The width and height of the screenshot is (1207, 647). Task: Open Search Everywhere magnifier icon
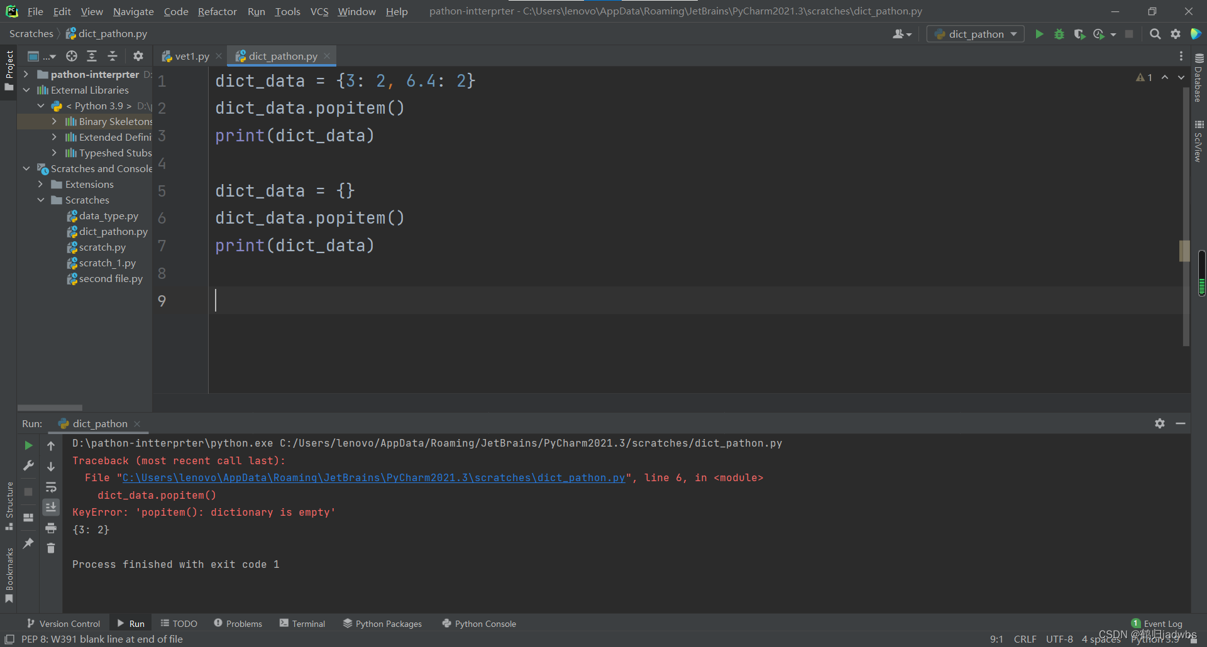[1155, 34]
